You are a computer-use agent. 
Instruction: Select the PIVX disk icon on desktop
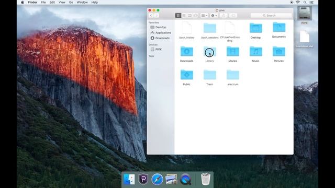click(x=305, y=13)
